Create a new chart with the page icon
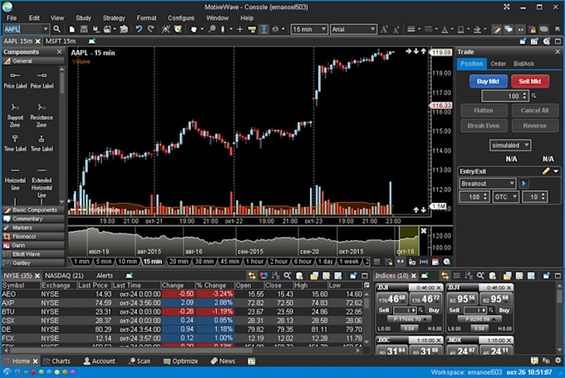 tap(72, 29)
